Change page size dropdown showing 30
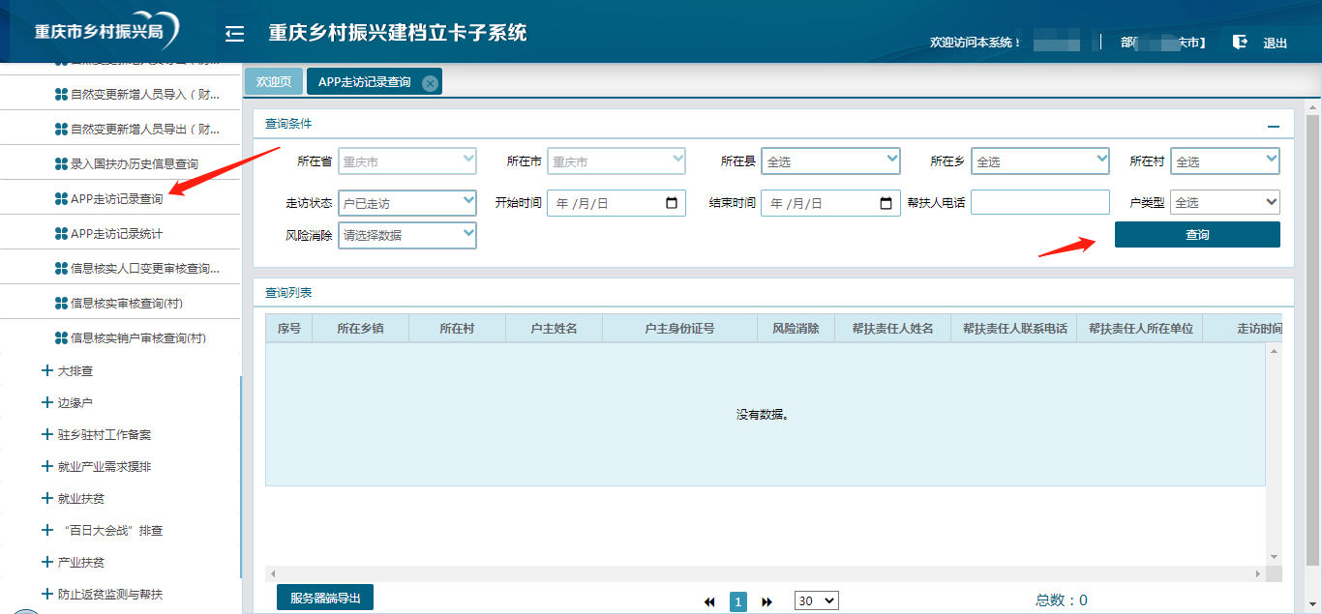This screenshot has width=1322, height=614. tap(816, 600)
